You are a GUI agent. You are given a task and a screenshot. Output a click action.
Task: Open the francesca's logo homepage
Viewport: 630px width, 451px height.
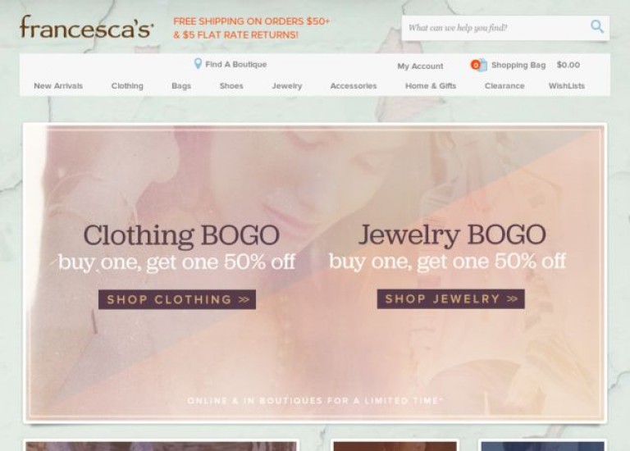click(x=87, y=27)
